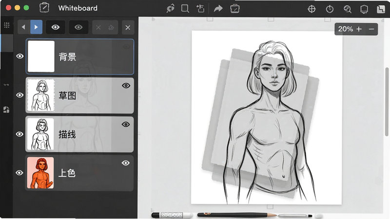
Task: Toggle visibility of 草图 layer left eye
Action: 20,95
